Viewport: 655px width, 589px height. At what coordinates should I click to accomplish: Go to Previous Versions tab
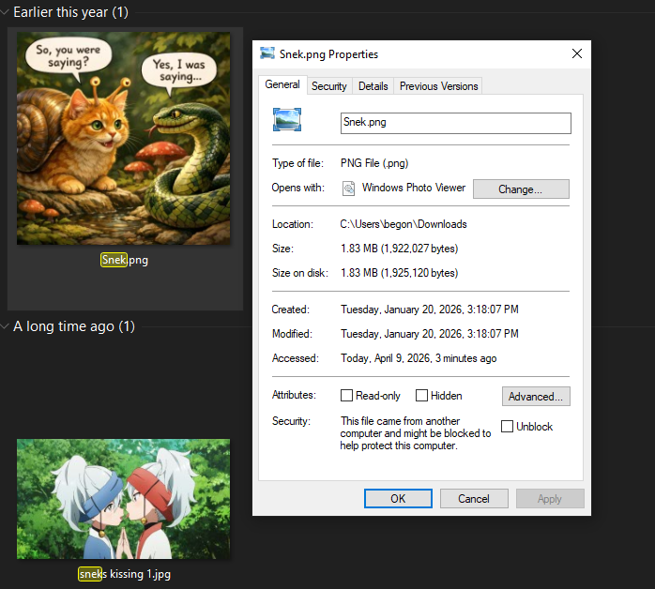(438, 86)
